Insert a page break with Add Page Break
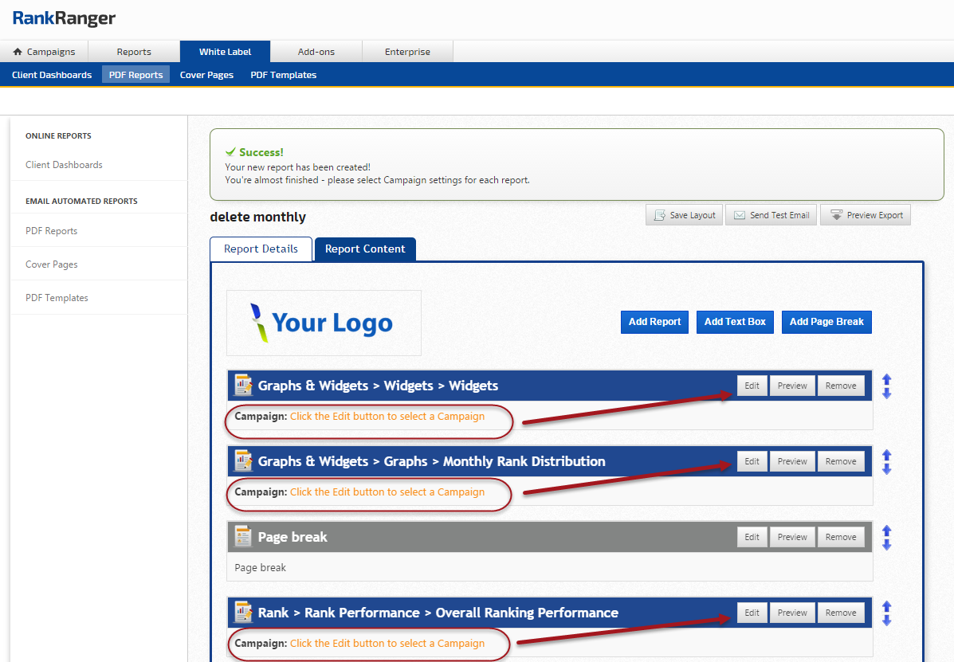Image resolution: width=954 pixels, height=662 pixels. 826,322
